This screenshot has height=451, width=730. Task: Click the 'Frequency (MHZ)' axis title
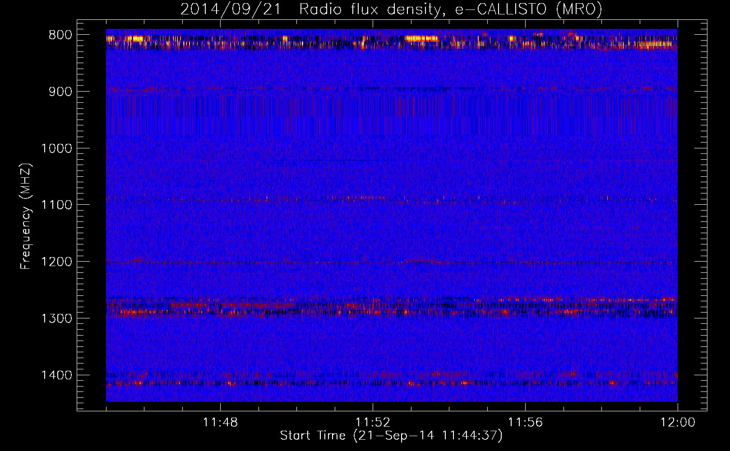click(x=26, y=216)
